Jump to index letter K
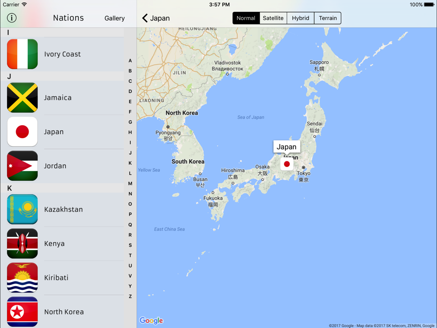437x328 pixels. click(x=130, y=163)
